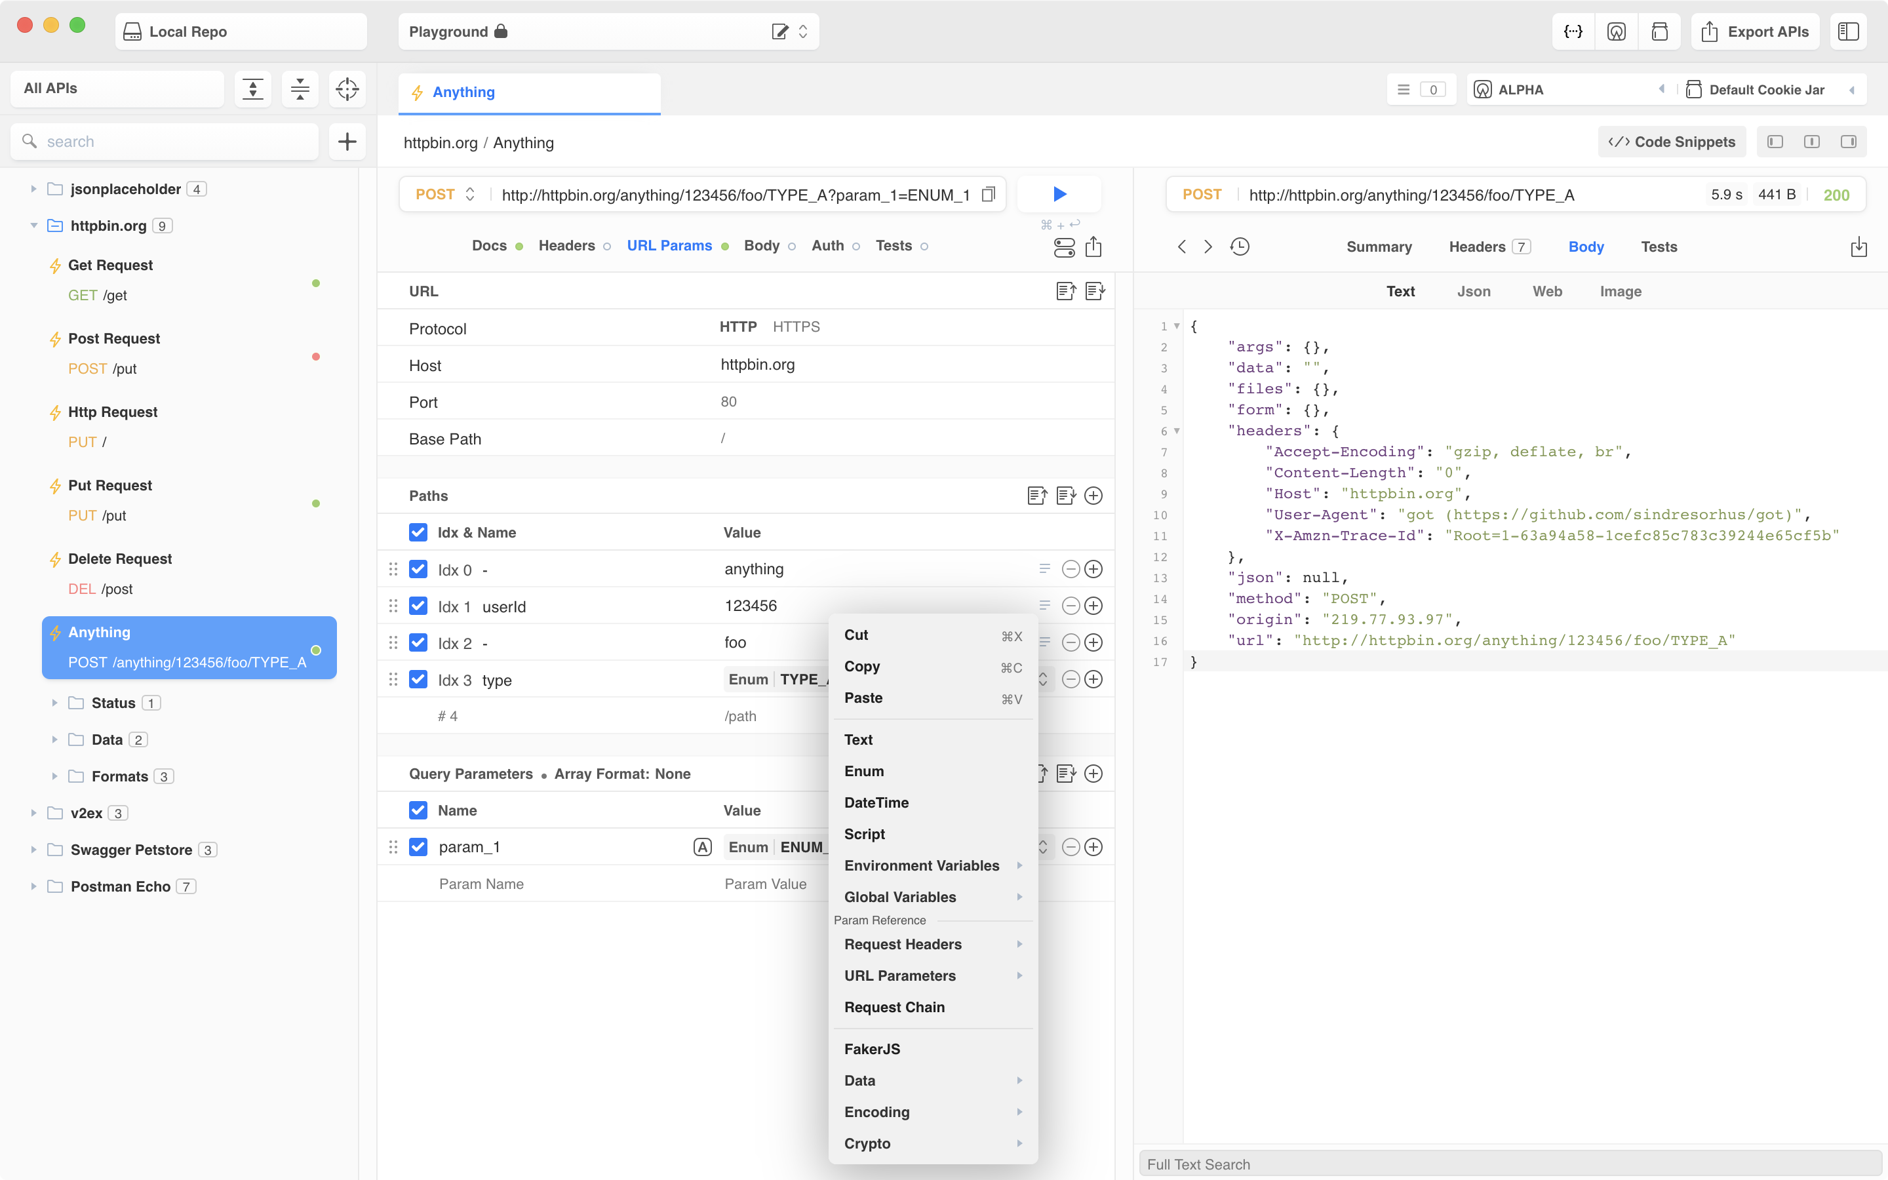The height and width of the screenshot is (1180, 1888).
Task: Add a query parameter with the plus icon
Action: pyautogui.click(x=1093, y=774)
